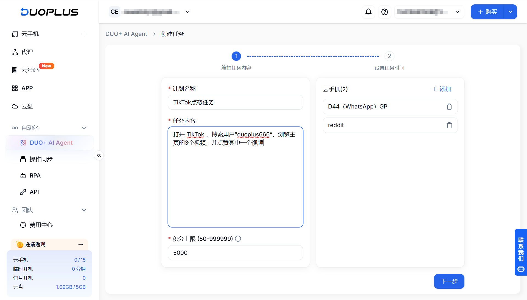Image resolution: width=527 pixels, height=300 pixels.
Task: Open 费用中心 billing center
Action: (41, 225)
